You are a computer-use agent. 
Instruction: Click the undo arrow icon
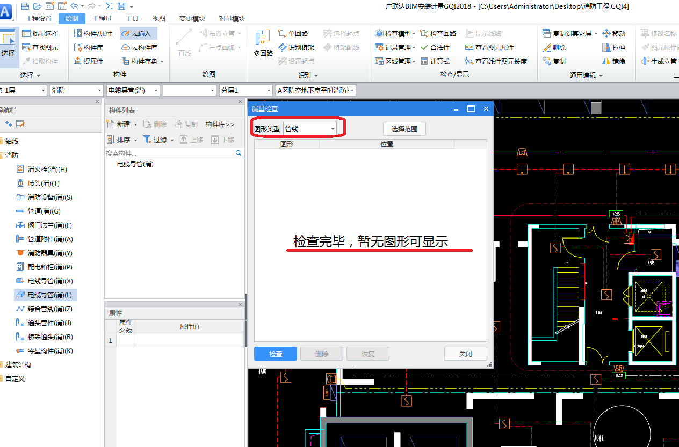tap(74, 6)
